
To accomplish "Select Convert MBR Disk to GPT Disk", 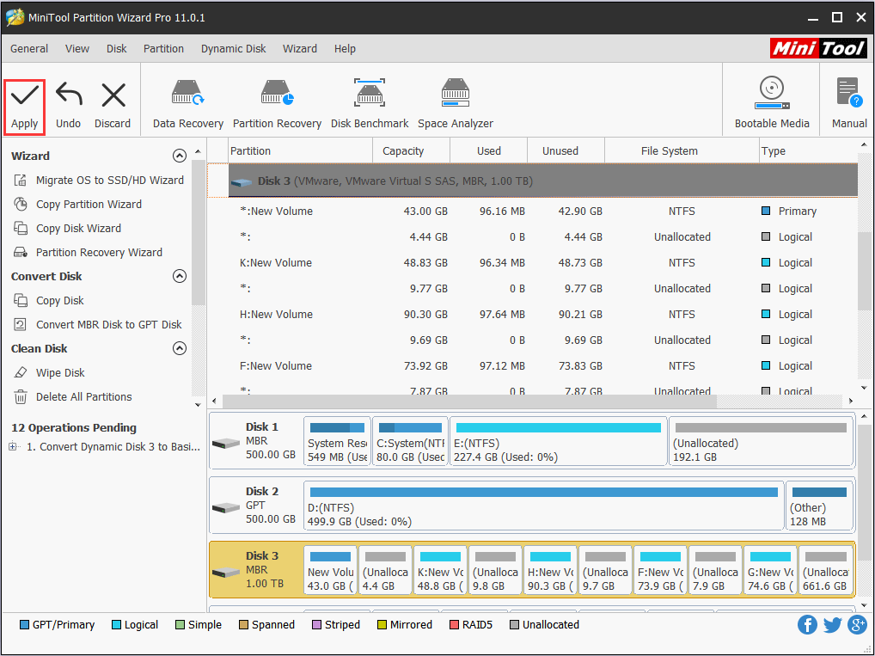I will 98,324.
